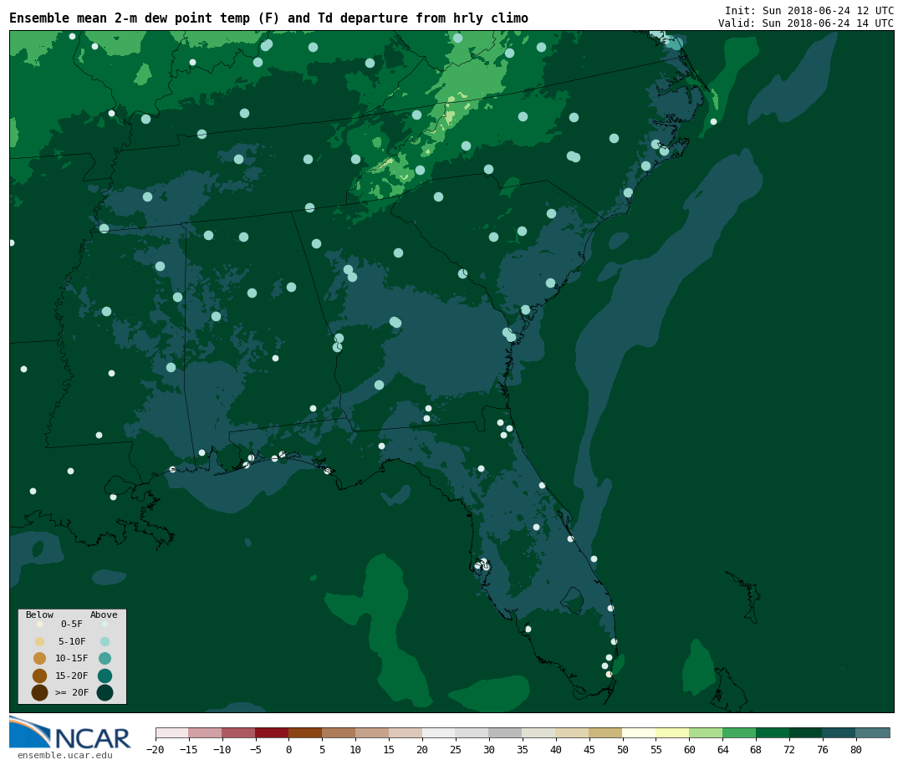This screenshot has height=765, width=903.
Task: Click the 'Above' legend header
Action: (104, 615)
